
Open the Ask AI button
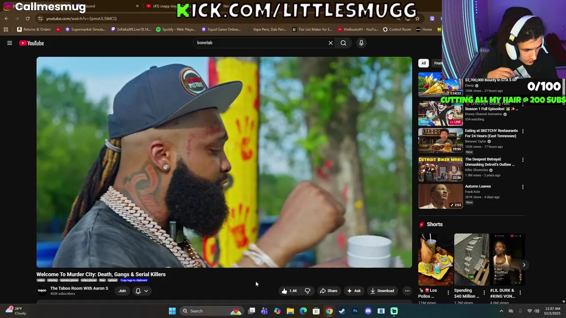[354, 291]
